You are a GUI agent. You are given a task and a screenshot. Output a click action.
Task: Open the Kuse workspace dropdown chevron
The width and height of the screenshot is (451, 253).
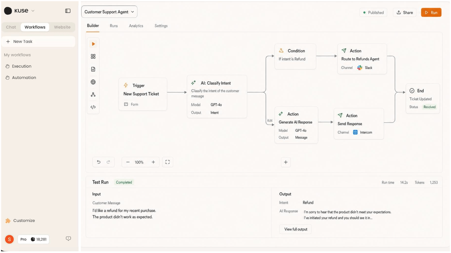(x=33, y=11)
